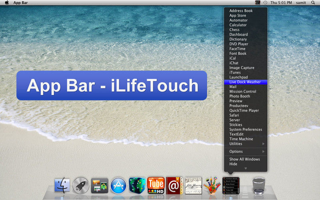Launch QuickTime Player from the list
The height and width of the screenshot is (200, 320).
pyautogui.click(x=246, y=110)
